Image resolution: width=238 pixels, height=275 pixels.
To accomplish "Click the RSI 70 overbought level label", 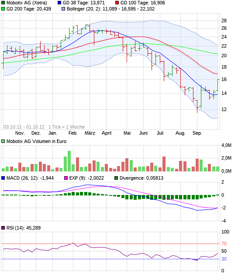I will click(x=224, y=244).
